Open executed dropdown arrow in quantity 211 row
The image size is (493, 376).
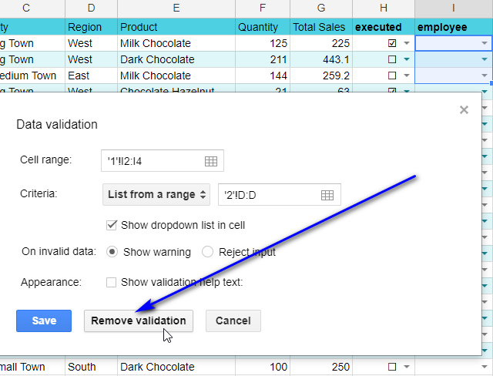(x=407, y=59)
